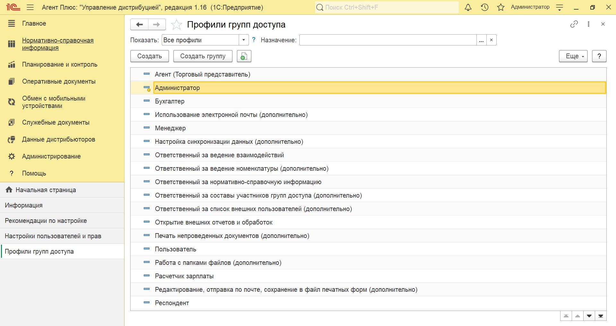
Task: Open service settings menu icon near Администратор
Action: click(560, 7)
